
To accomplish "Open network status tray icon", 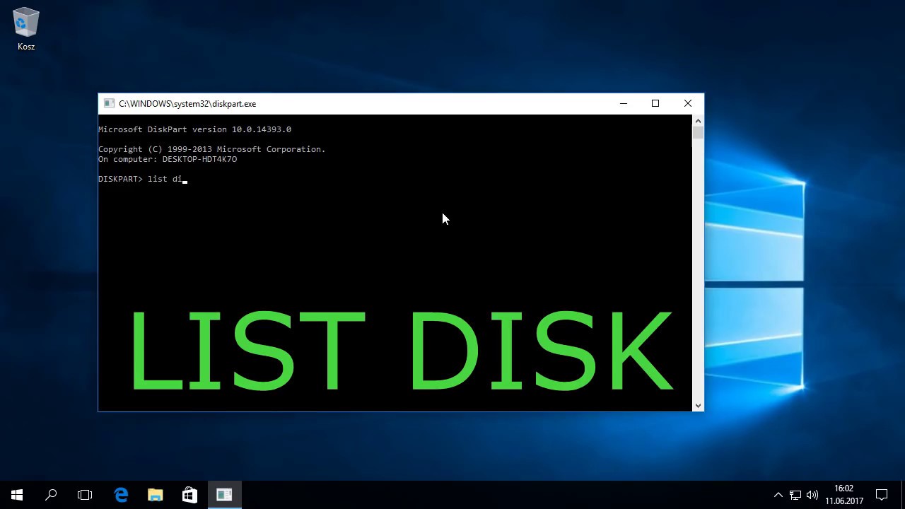I will pos(795,495).
